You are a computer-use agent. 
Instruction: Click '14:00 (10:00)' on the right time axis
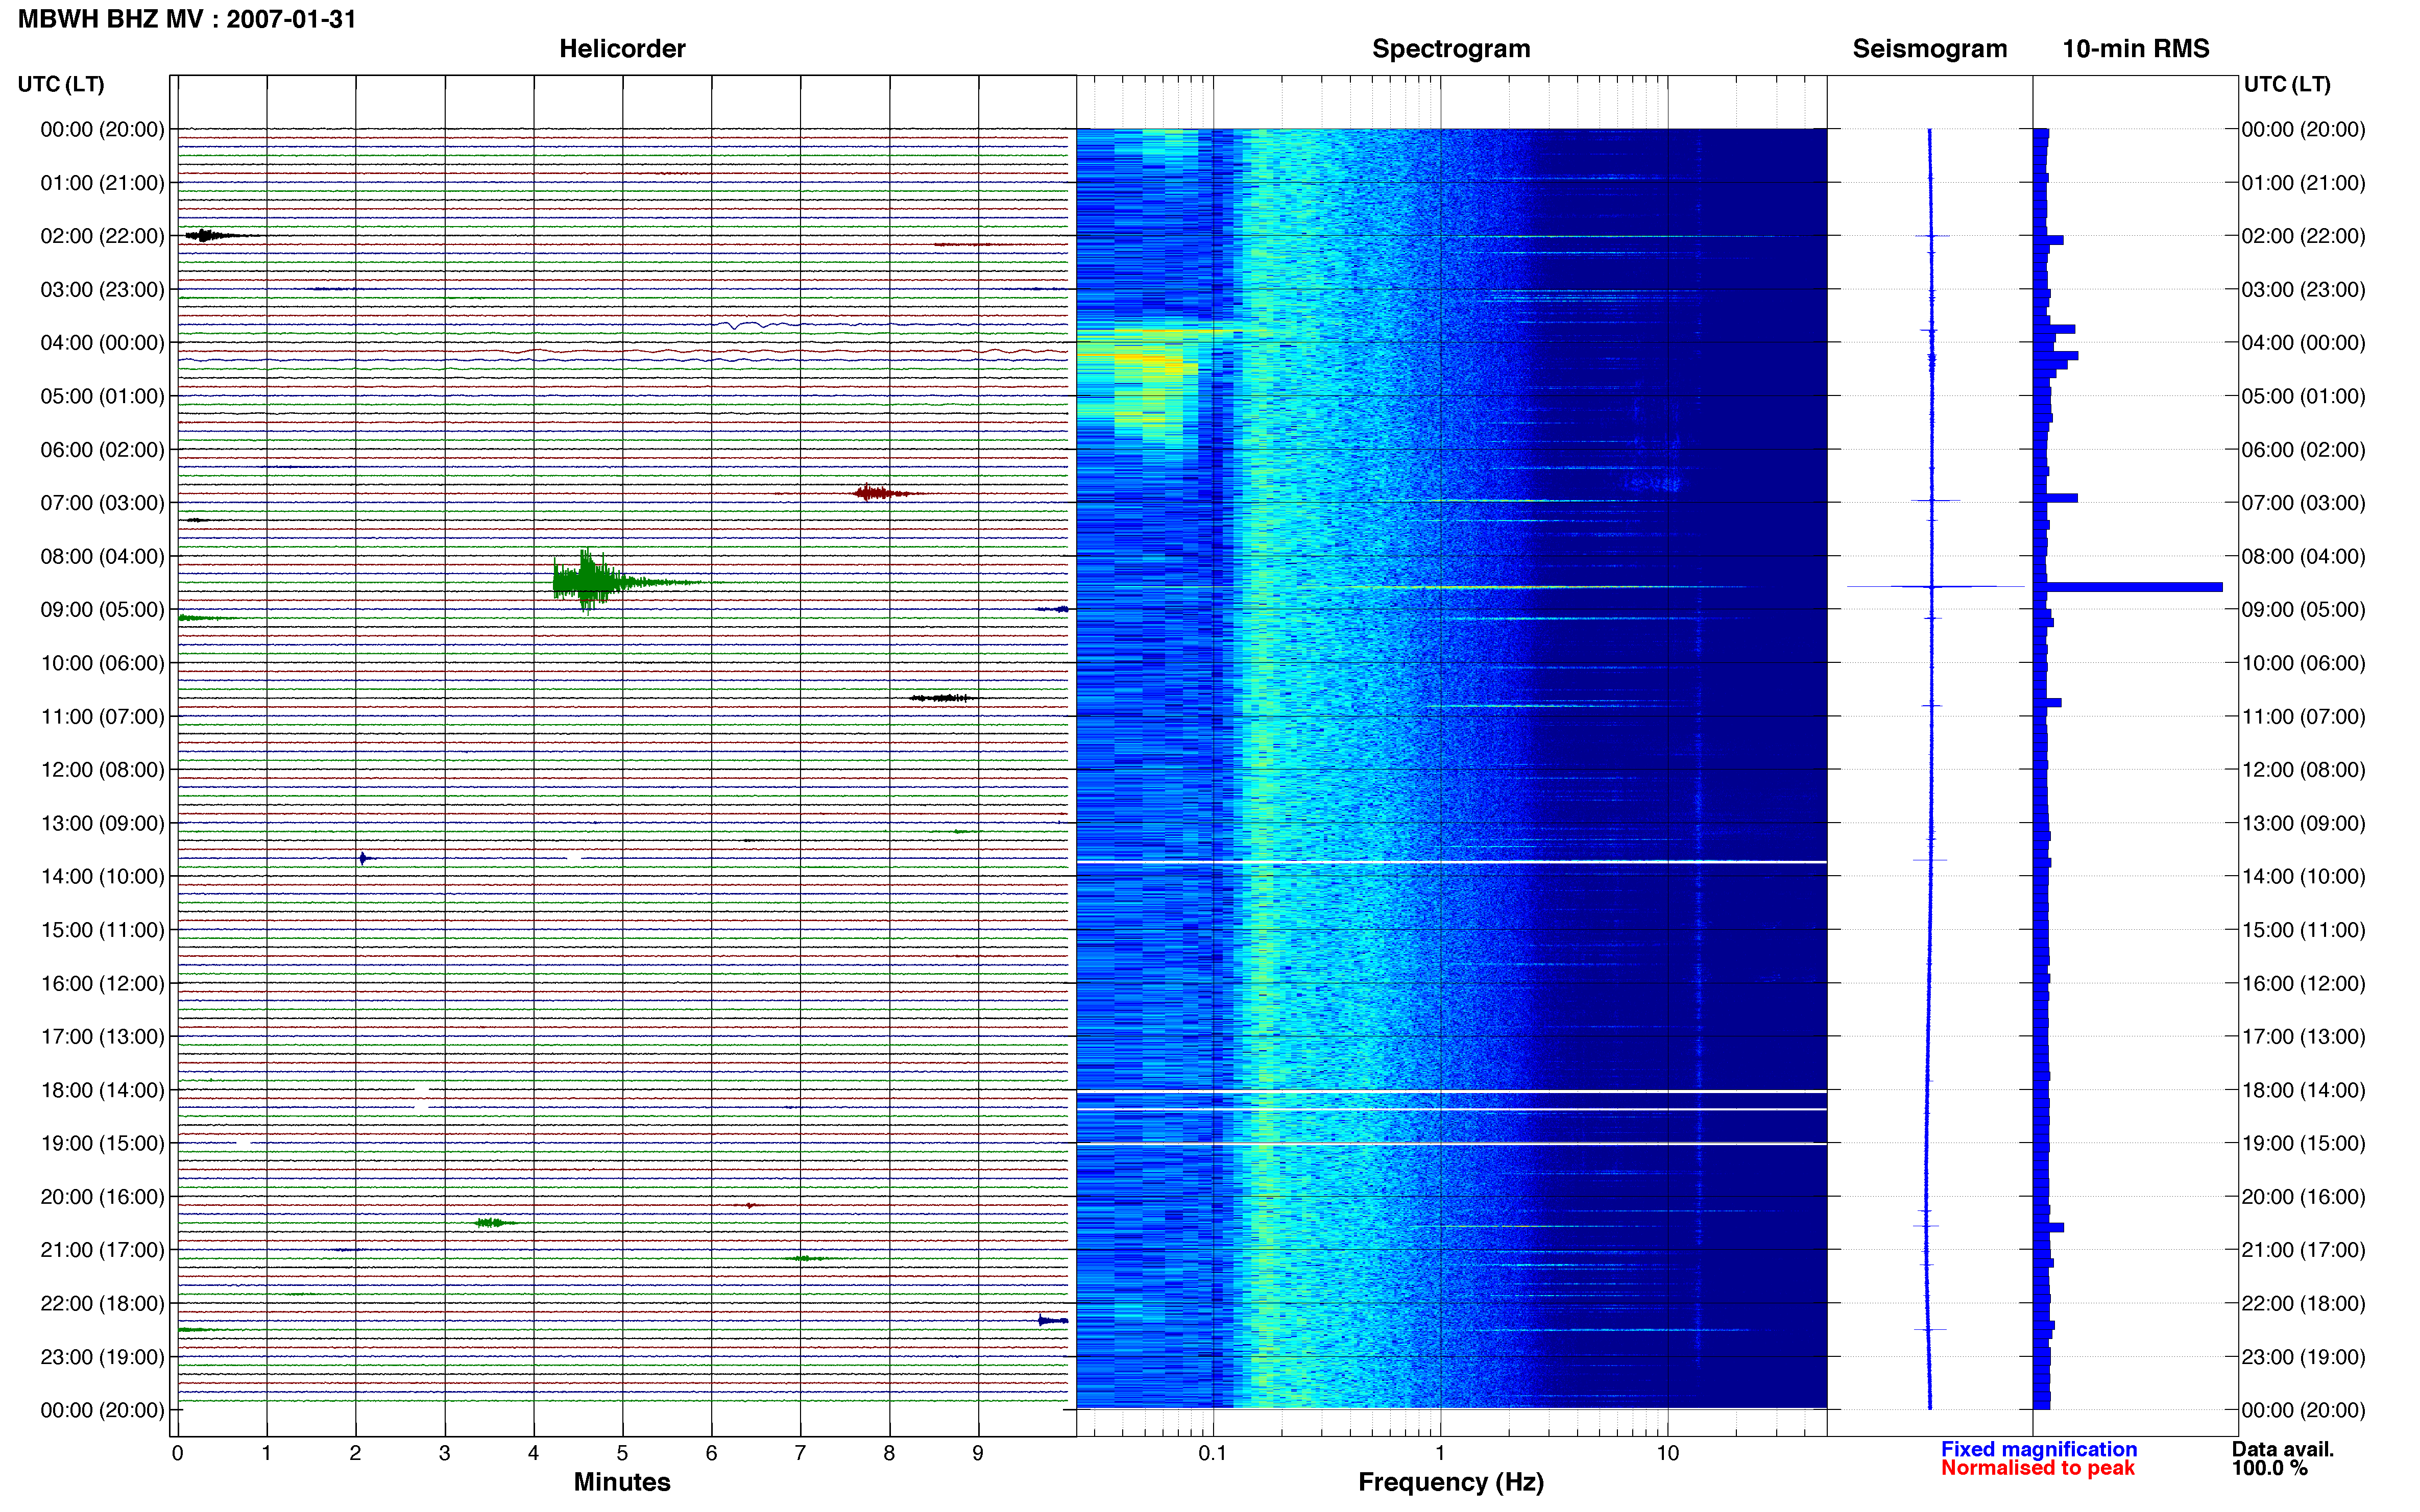pos(2303,876)
